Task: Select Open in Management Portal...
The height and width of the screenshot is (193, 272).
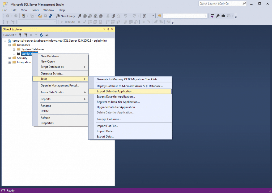Action: pos(60,86)
